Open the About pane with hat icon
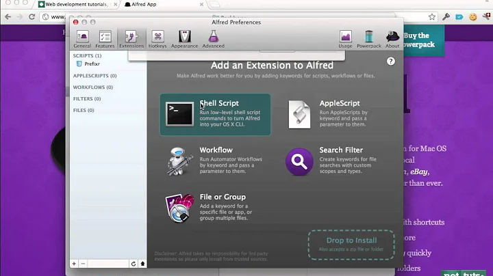The image size is (493, 276). tap(392, 39)
